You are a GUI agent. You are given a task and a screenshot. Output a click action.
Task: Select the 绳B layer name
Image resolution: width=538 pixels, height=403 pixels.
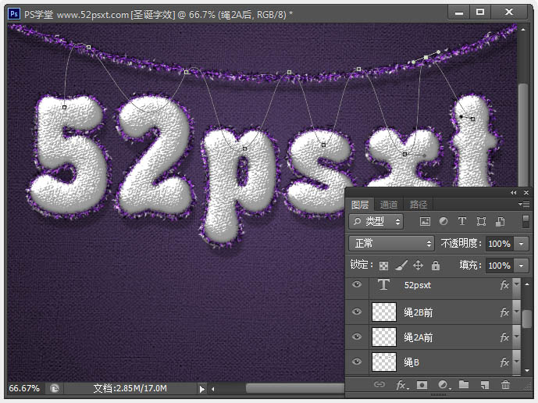point(412,362)
